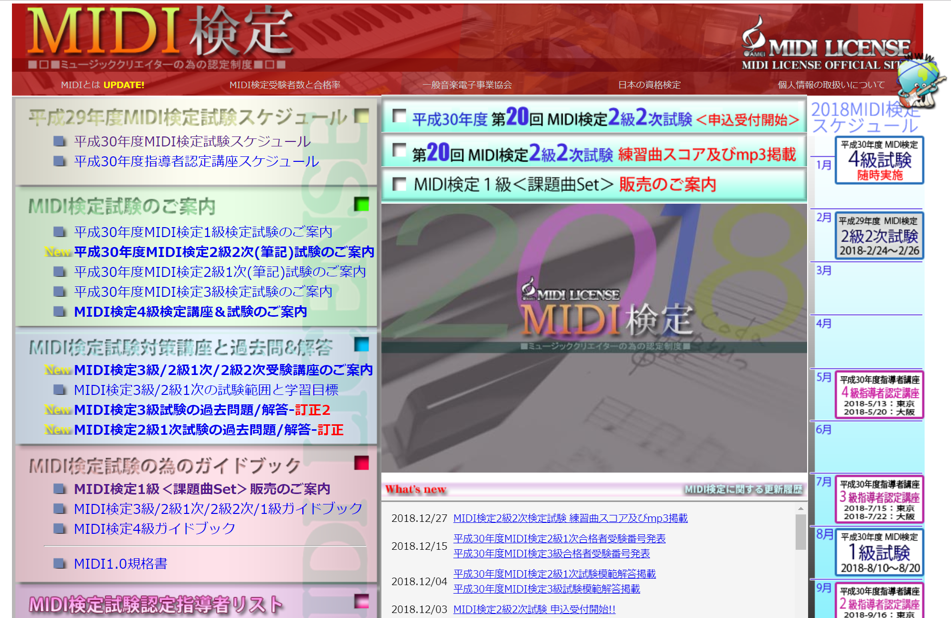Click bullet icon for 3級検定試験のご案内
This screenshot has width=951, height=618.
click(60, 292)
